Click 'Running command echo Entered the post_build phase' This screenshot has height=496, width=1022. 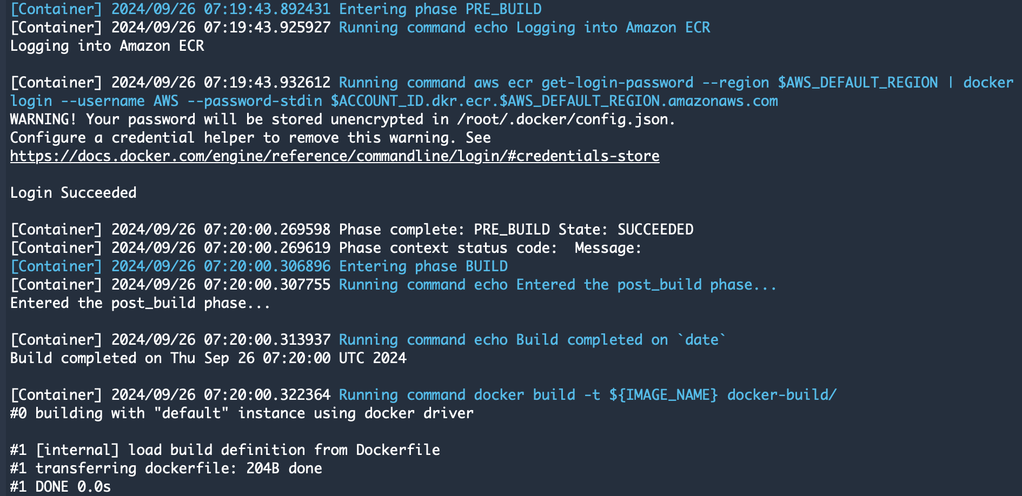tap(558, 285)
